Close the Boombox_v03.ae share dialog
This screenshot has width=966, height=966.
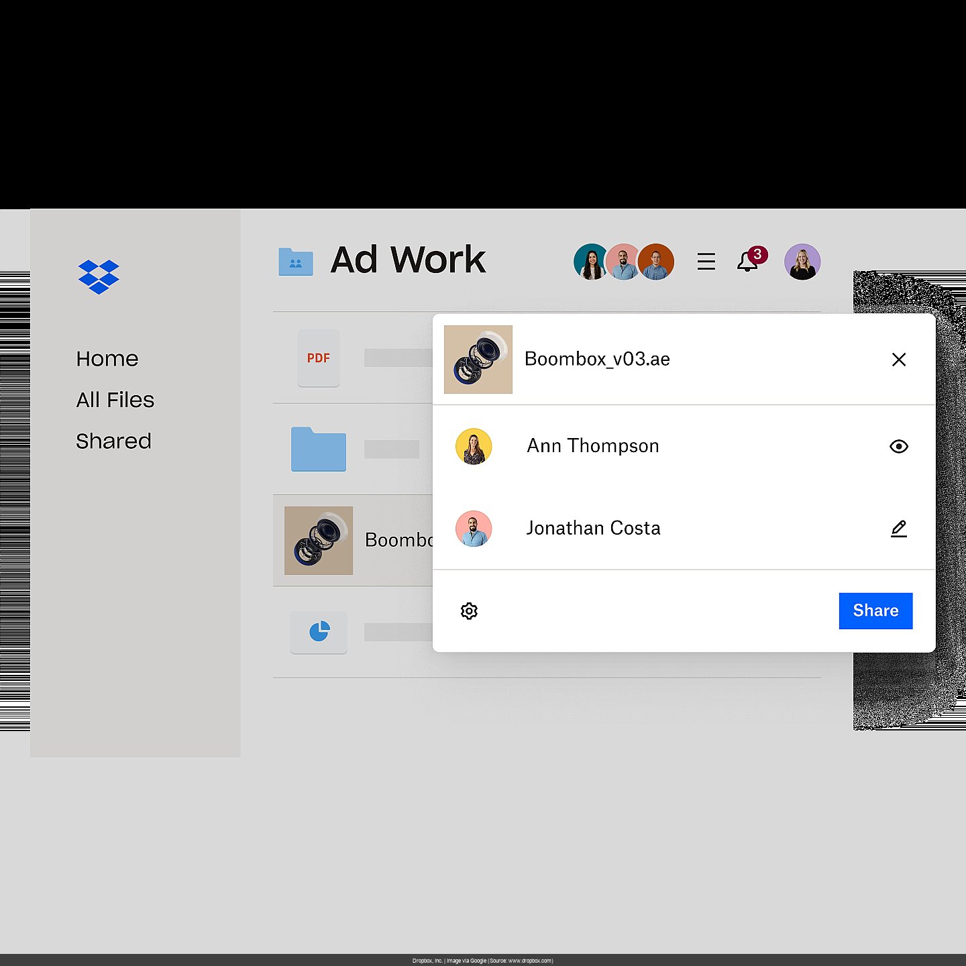pyautogui.click(x=899, y=360)
